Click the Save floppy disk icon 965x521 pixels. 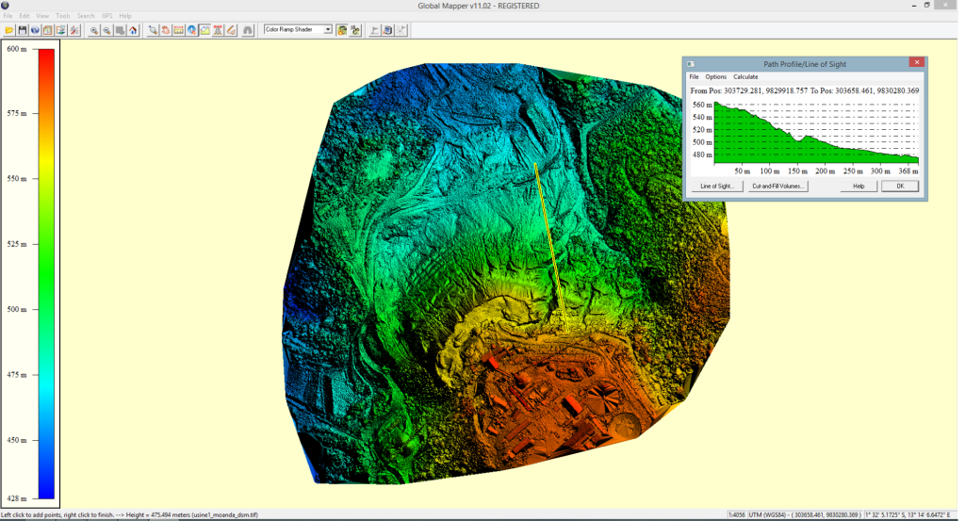click(x=22, y=30)
